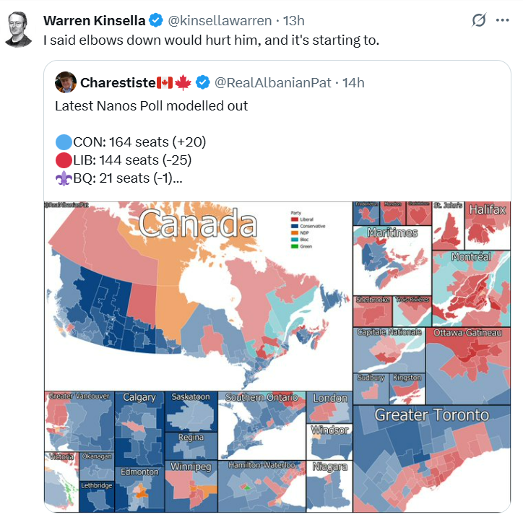
Task: Open the quoted tweet via 14h timestamp
Action: tap(353, 82)
